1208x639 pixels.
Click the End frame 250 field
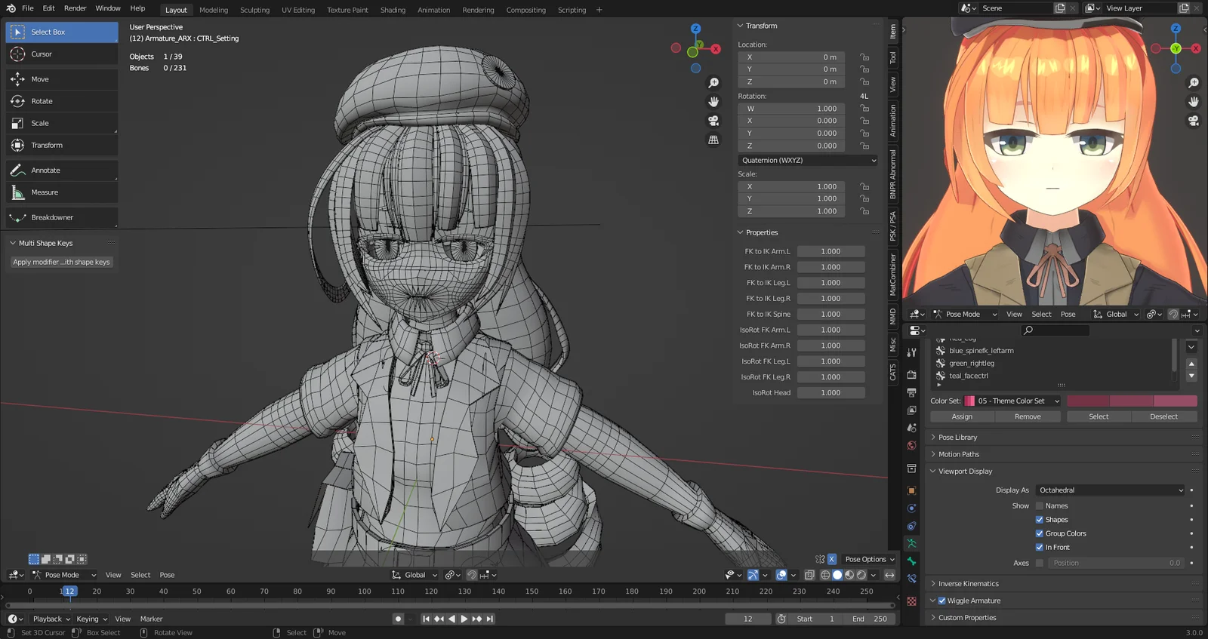[870, 619]
